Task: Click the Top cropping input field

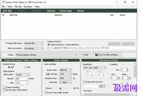Action: [x=124, y=70]
